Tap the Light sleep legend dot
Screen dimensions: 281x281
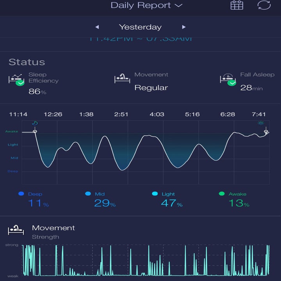(x=155, y=194)
